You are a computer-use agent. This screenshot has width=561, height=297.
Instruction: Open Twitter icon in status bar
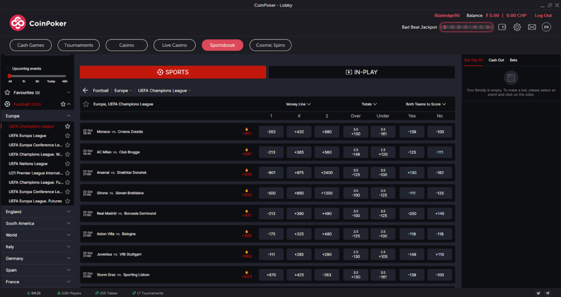click(538, 293)
